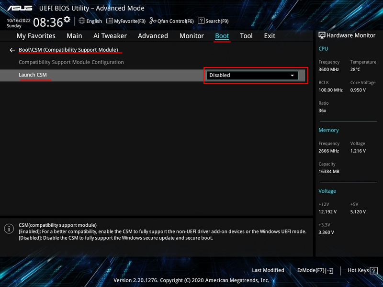This screenshot has width=383, height=287.
Task: Open the clock settings gear icon
Action: point(67,19)
